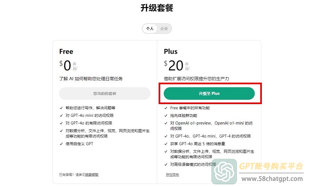Click checkmark beside 对高级语音模式的访问权限
This screenshot has width=309, height=187.
166,165
